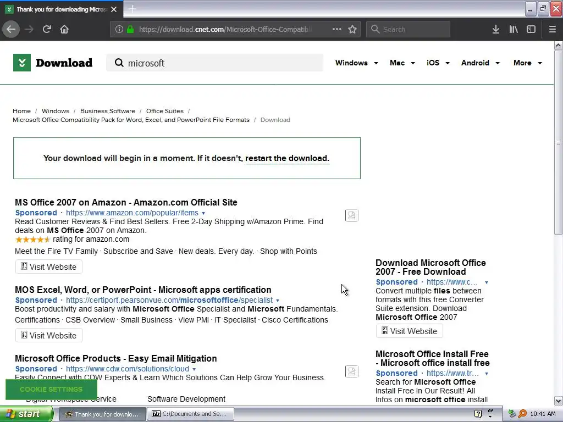Toggle the Firefox sidebar icon
Image resolution: width=563 pixels, height=422 pixels.
531,29
